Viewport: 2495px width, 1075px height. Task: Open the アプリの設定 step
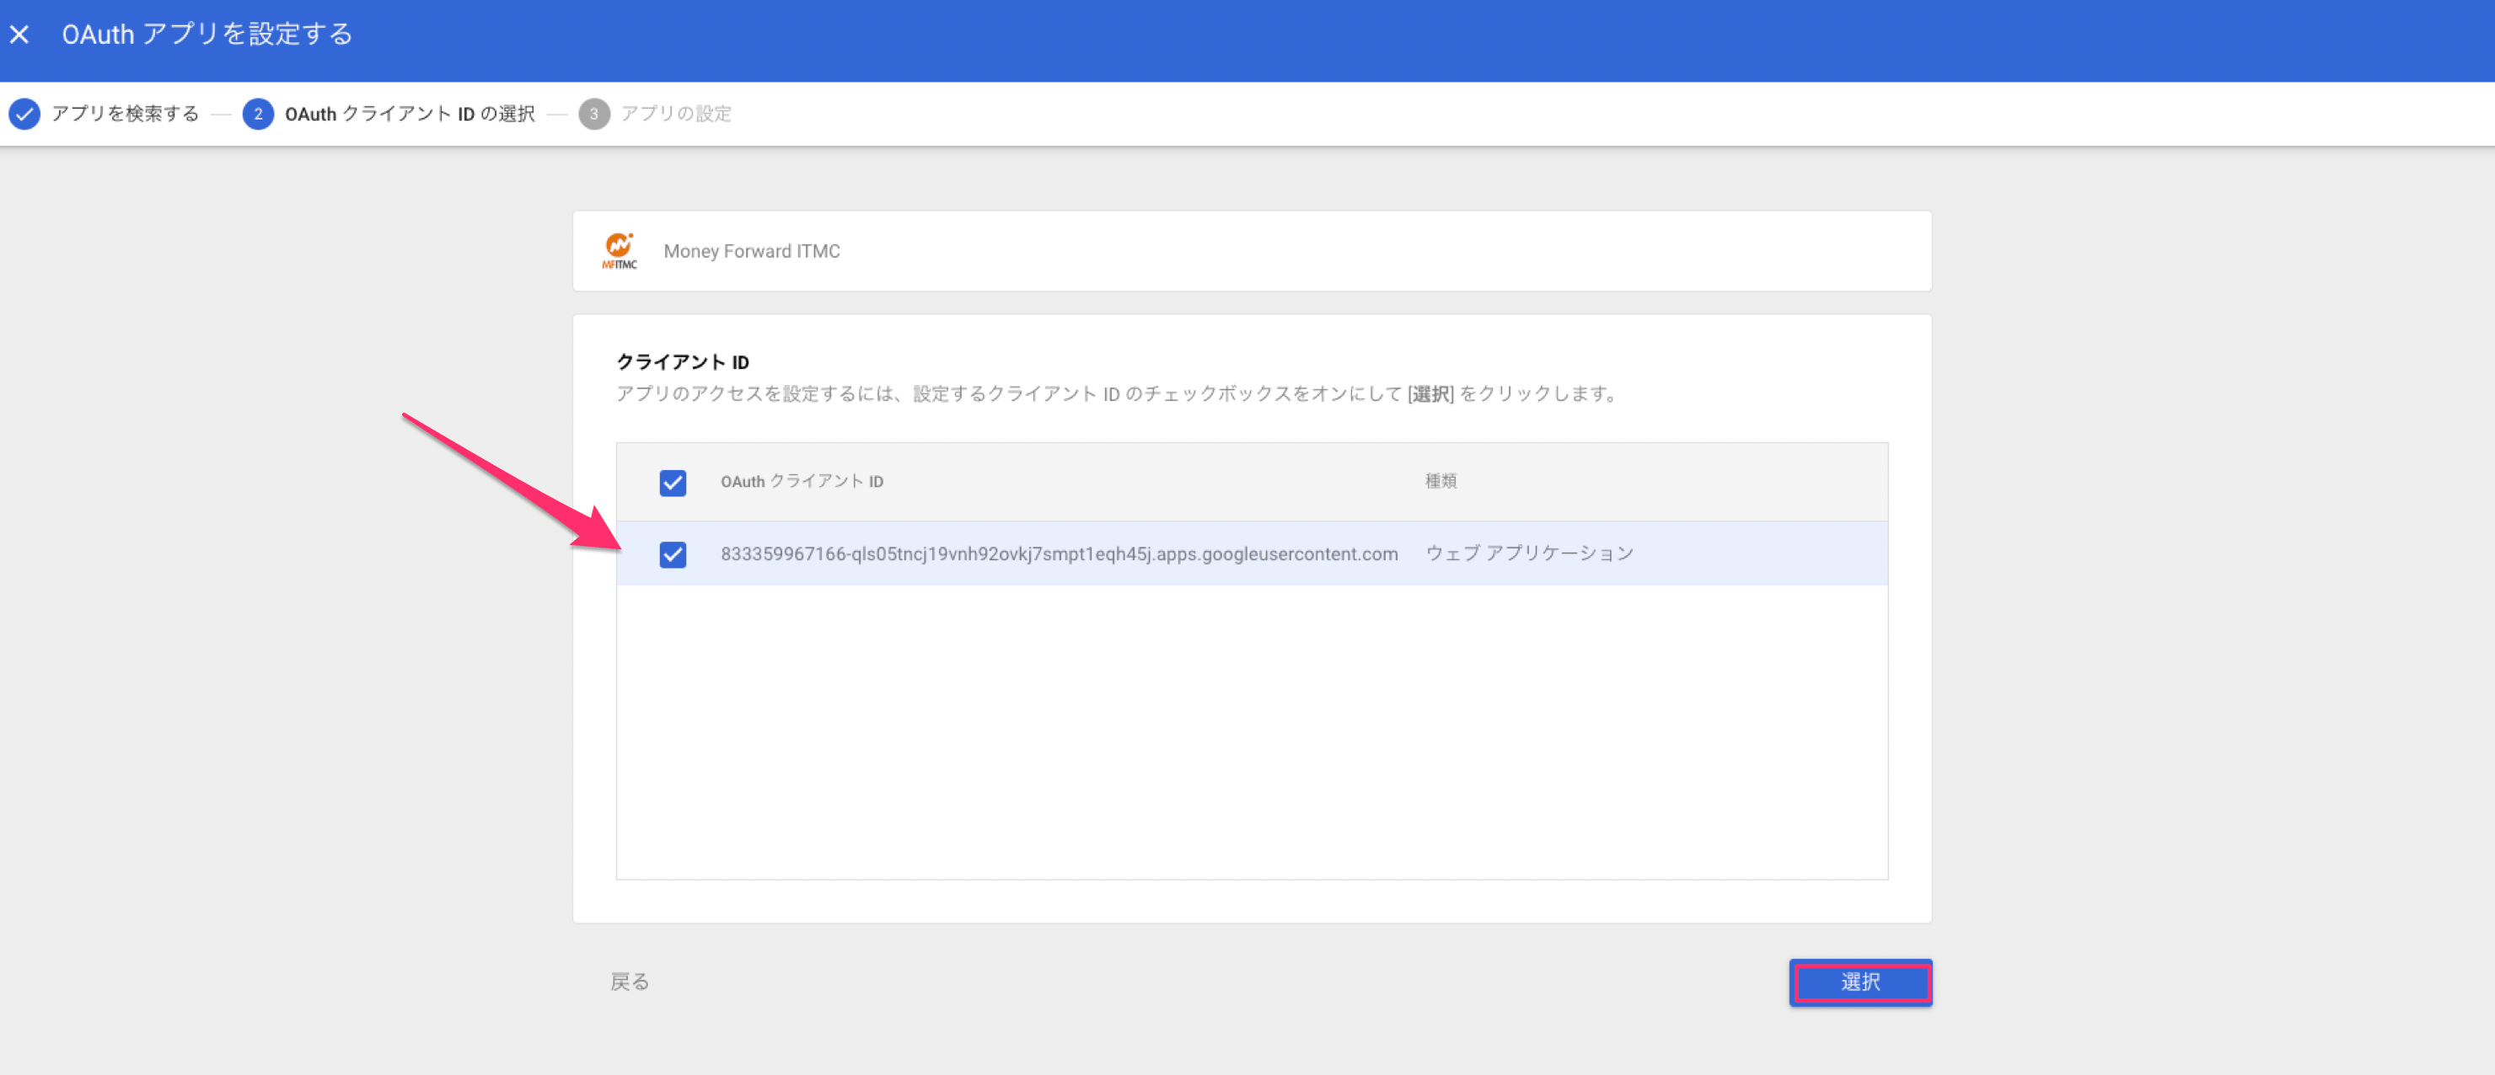point(676,115)
